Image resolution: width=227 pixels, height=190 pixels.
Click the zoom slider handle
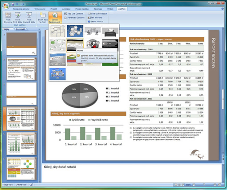(204, 185)
